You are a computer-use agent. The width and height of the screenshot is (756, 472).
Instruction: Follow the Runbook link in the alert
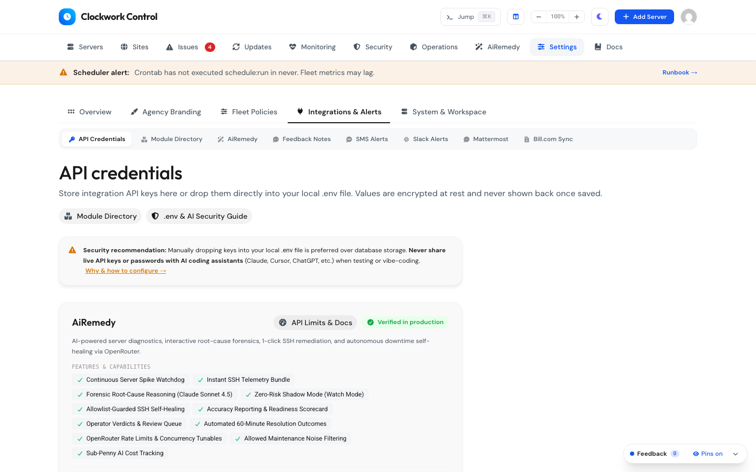pos(680,72)
